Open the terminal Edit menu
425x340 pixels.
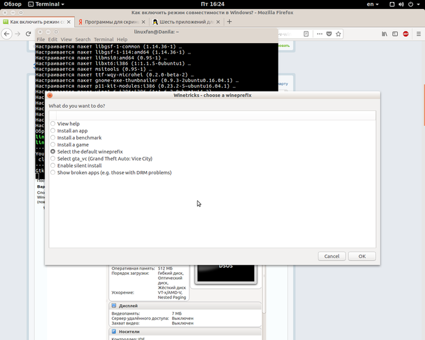[53, 39]
